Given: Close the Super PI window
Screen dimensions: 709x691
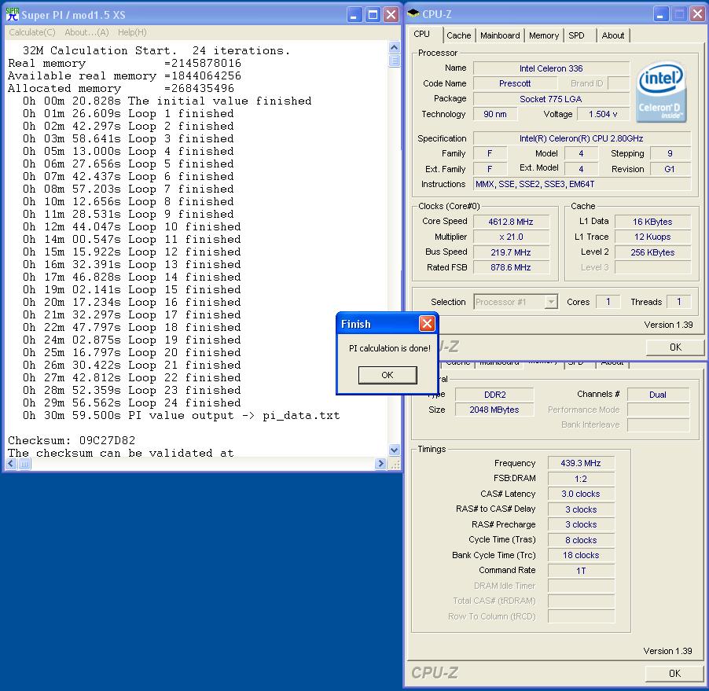Looking at the screenshot, I should tap(391, 15).
